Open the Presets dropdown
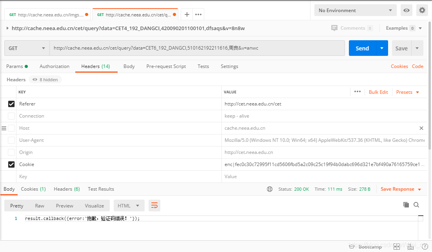Image resolution: width=432 pixels, height=252 pixels. click(x=407, y=92)
